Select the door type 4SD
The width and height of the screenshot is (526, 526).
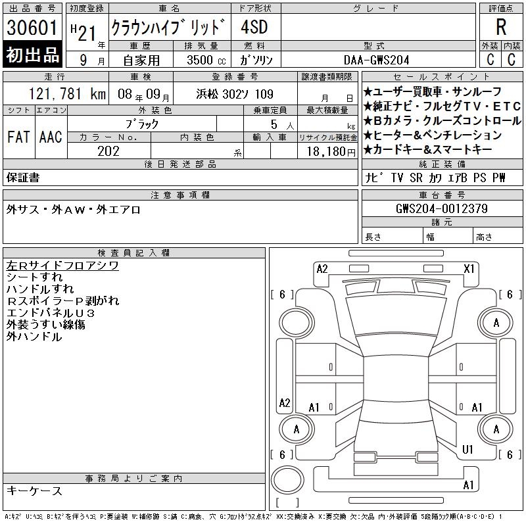[254, 27]
